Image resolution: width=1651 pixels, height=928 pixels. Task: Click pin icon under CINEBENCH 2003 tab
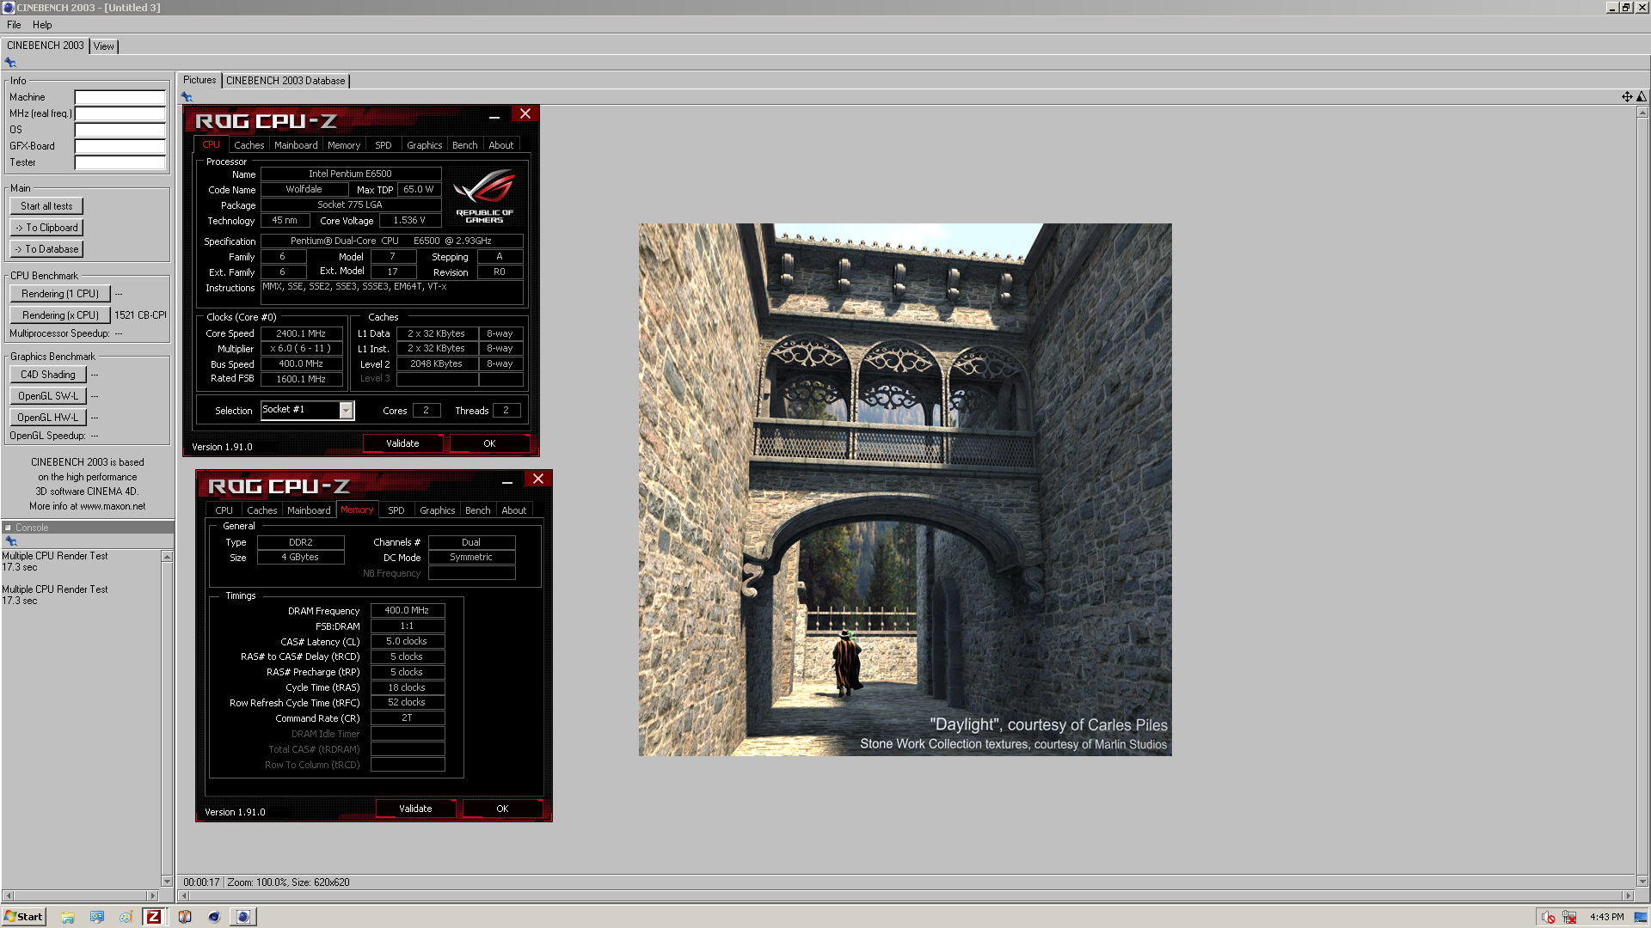(x=10, y=63)
